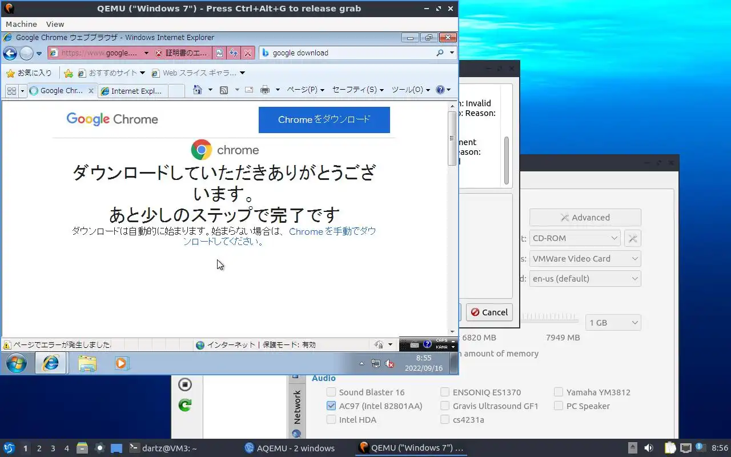This screenshot has height=457, width=731.
Task: Click add to favorites bar star icon
Action: (69, 73)
